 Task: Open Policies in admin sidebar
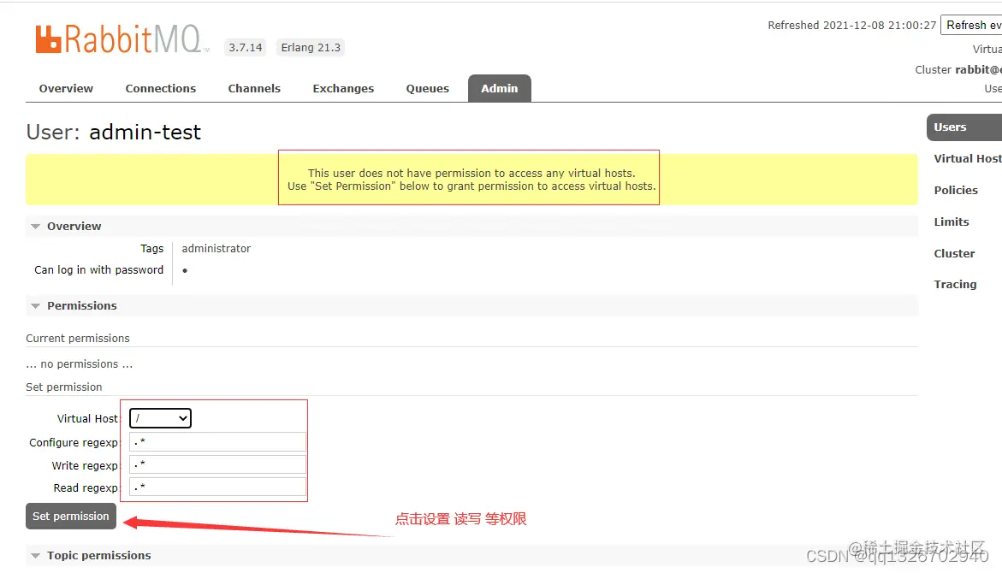(x=955, y=191)
